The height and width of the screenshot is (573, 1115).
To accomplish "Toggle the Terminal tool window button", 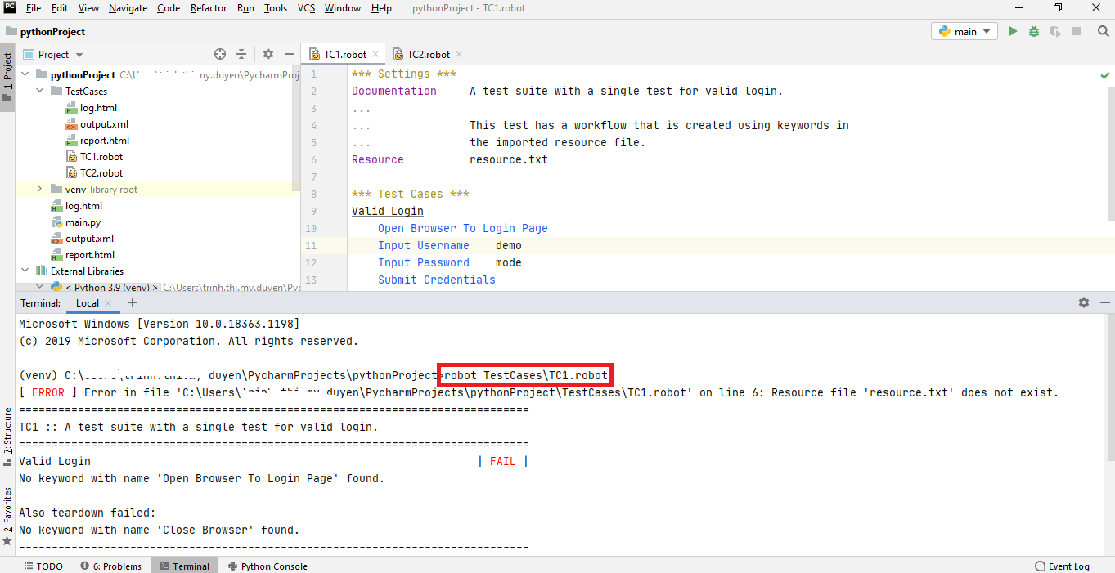I will pyautogui.click(x=185, y=566).
